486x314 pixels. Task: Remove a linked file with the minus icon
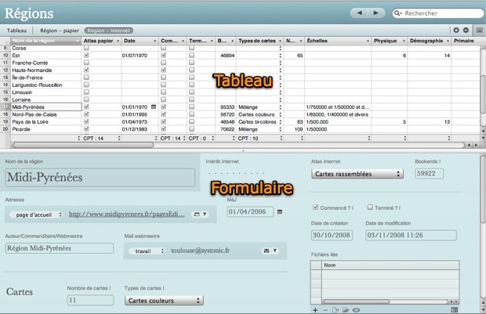point(325,310)
